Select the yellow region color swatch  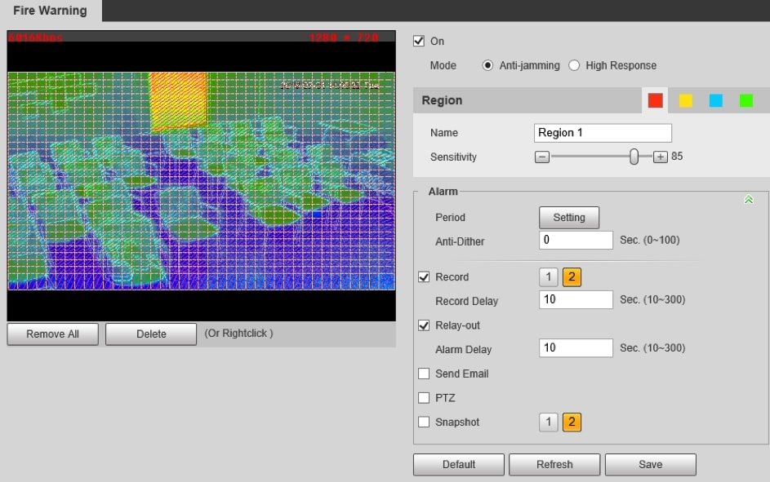click(x=686, y=100)
